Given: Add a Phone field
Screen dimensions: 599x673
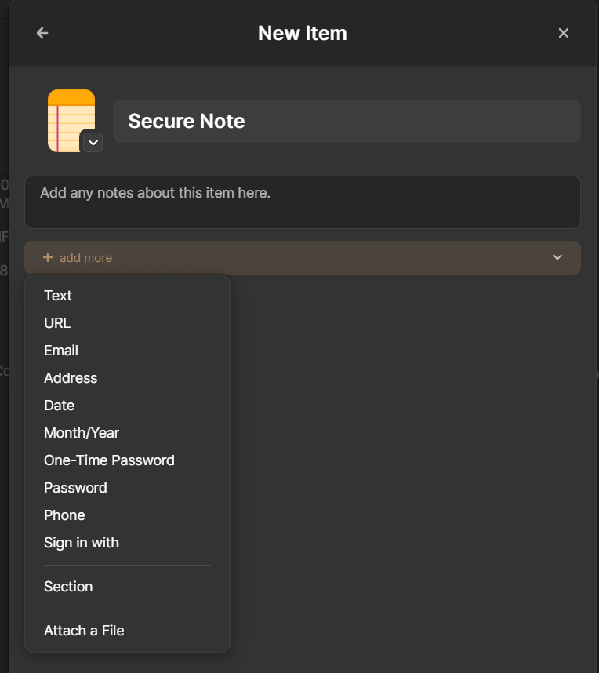Looking at the screenshot, I should (64, 515).
